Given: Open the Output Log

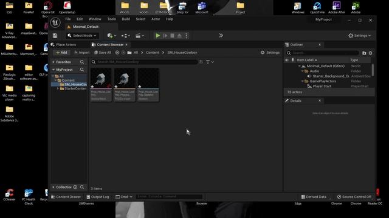Looking at the screenshot, I should click(98, 197).
